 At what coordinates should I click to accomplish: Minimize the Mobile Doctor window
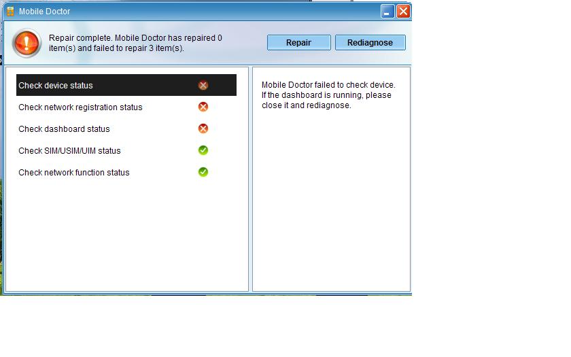tap(387, 12)
